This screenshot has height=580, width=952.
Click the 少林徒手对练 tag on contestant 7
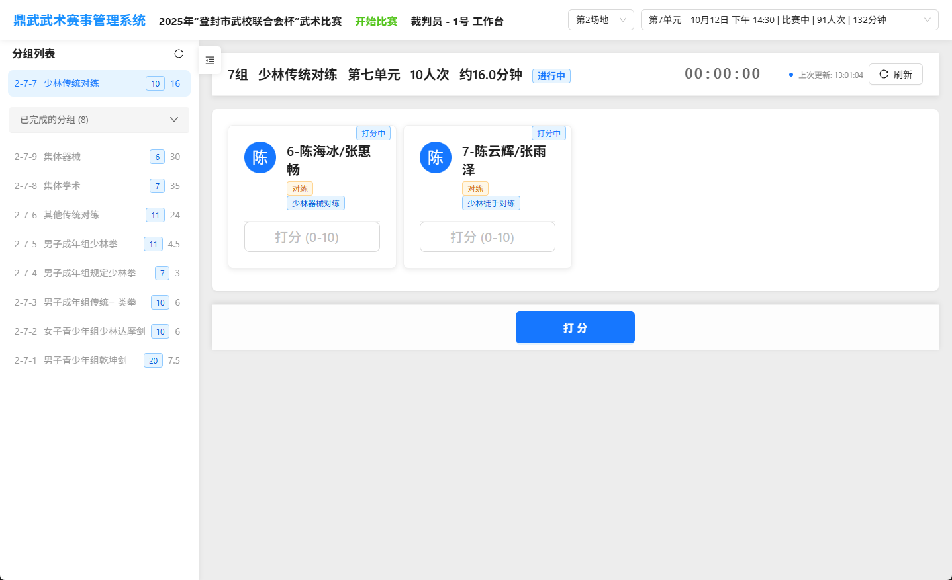click(491, 203)
